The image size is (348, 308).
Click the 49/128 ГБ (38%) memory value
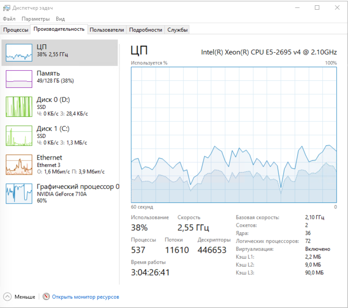click(x=55, y=81)
